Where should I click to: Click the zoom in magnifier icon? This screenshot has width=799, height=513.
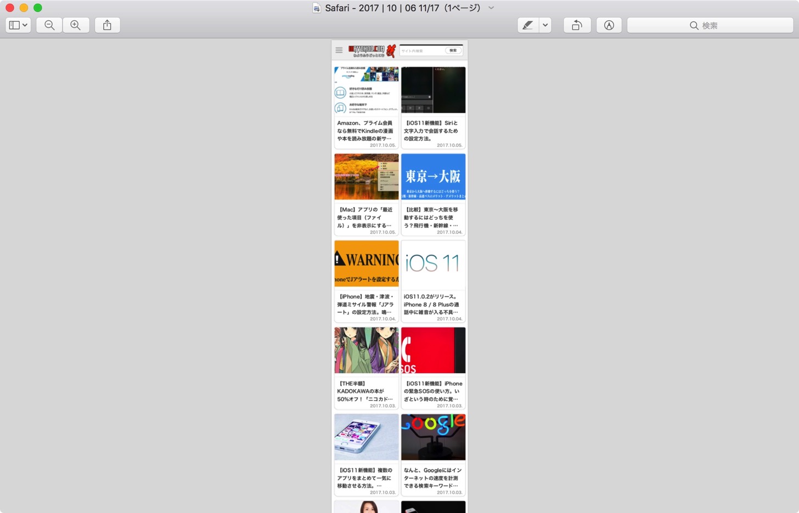pyautogui.click(x=76, y=25)
